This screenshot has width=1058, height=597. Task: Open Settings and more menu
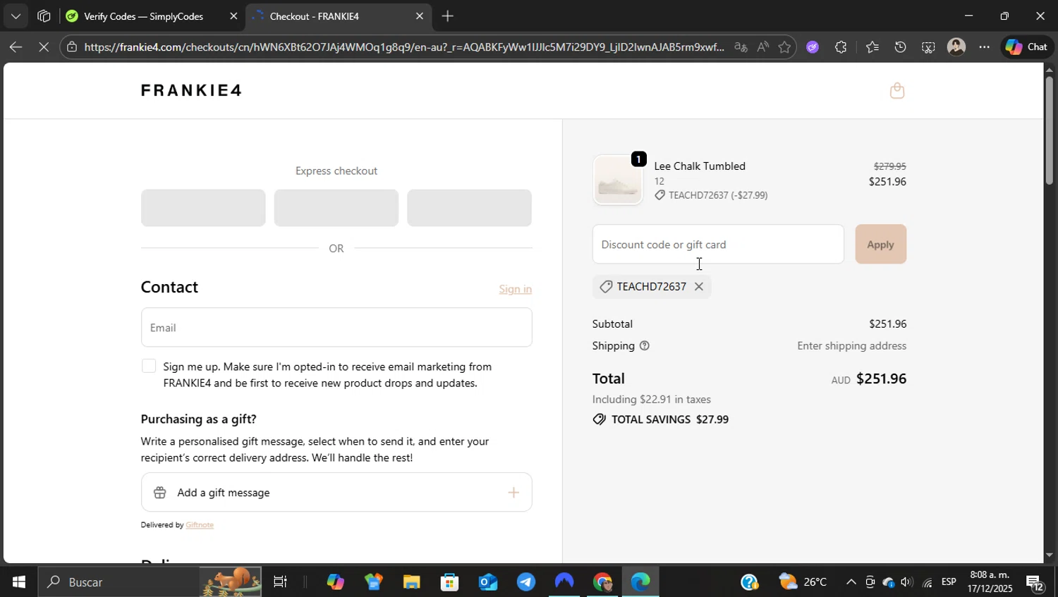[x=984, y=47]
